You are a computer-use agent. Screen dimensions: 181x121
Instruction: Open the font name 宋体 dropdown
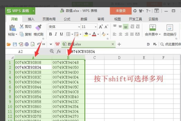79,27
